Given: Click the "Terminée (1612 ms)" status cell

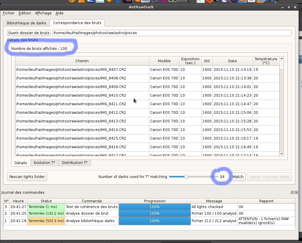Looking at the screenshot, I should 46,213.
